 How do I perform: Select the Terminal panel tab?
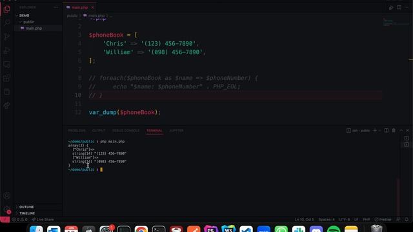(154, 130)
